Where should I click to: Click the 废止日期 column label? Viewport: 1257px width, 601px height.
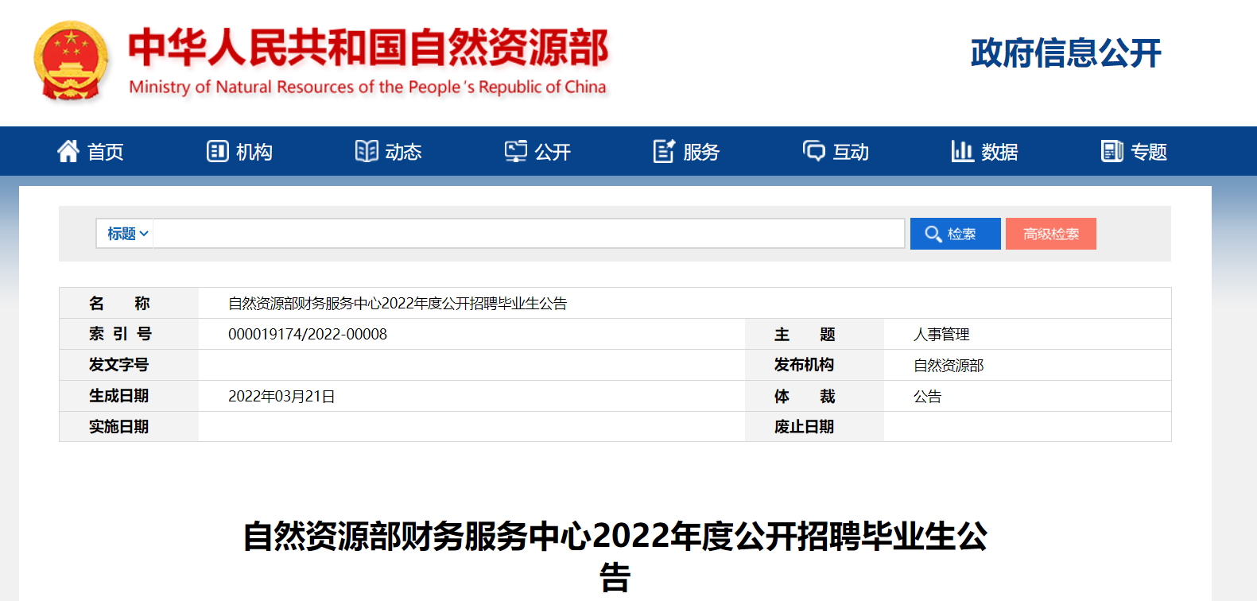coord(804,427)
